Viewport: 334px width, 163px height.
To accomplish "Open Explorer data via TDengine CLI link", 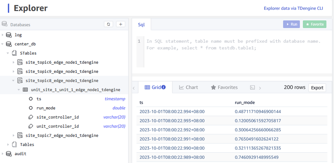I will (293, 8).
